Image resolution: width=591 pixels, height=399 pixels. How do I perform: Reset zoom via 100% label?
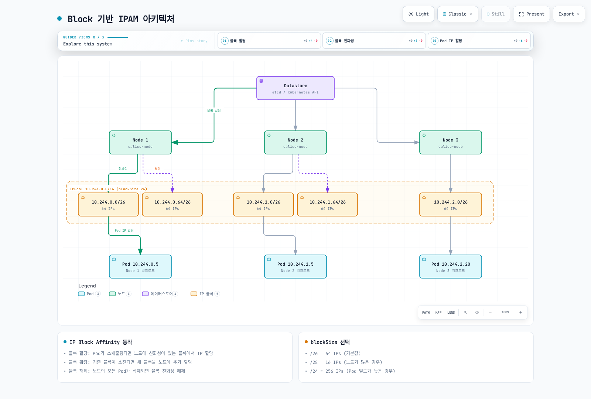505,313
